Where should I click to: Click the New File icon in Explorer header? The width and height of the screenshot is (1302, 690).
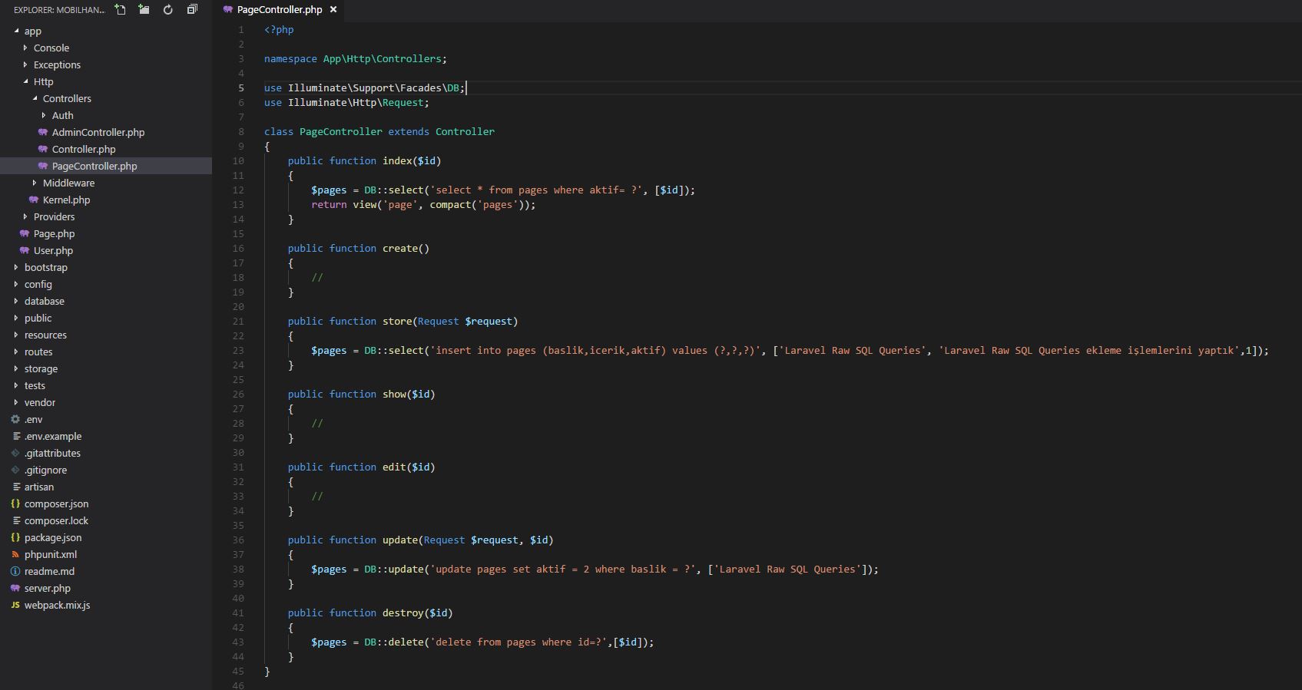(x=120, y=9)
